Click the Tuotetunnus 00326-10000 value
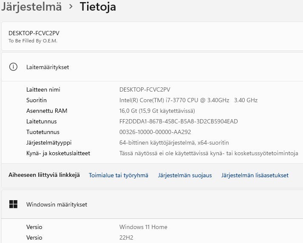The height and width of the screenshot is (243, 303). 155,132
